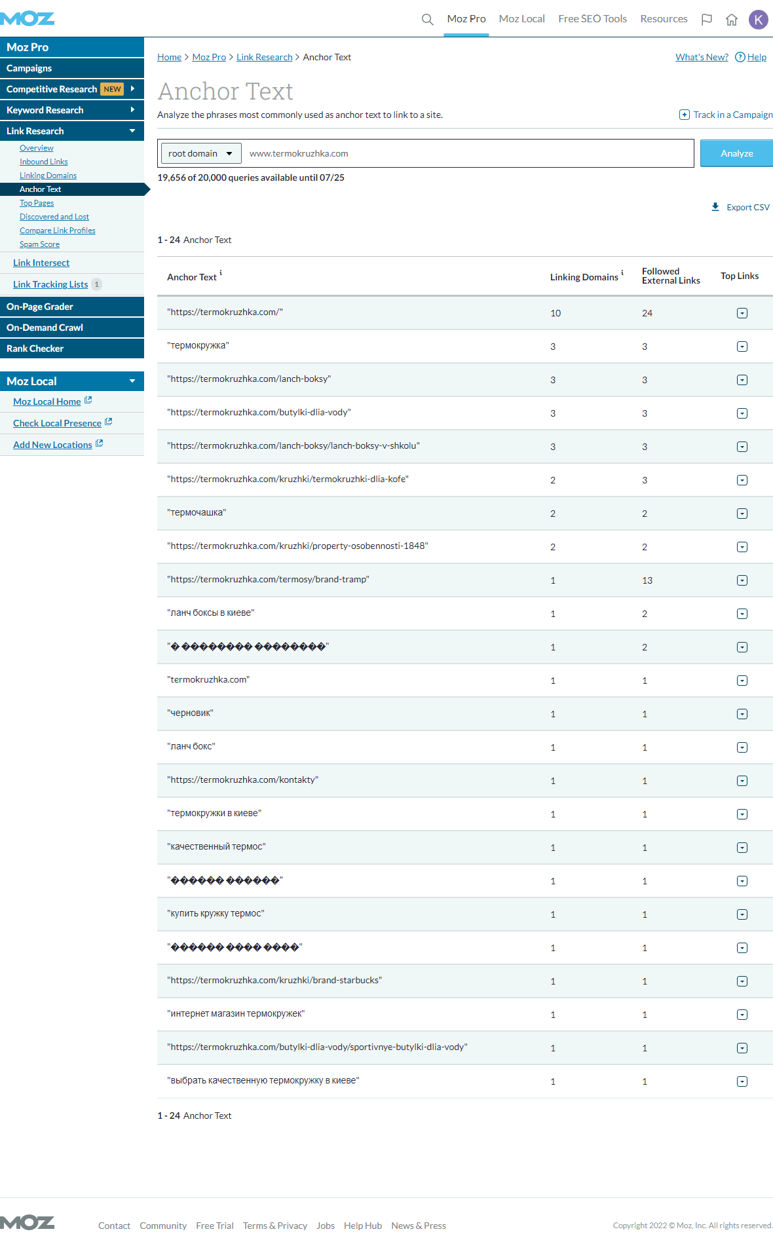
Task: Click external icon next to Add New Locations
Action: [x=100, y=443]
